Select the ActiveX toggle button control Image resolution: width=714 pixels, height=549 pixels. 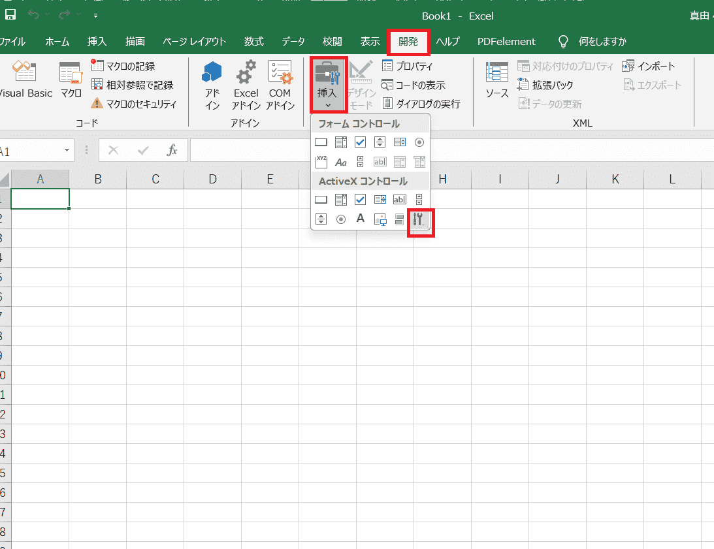click(400, 219)
